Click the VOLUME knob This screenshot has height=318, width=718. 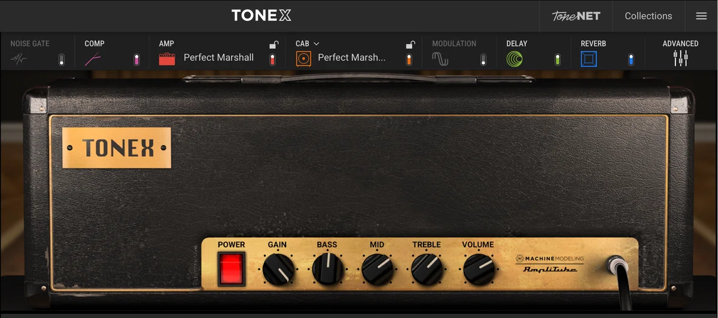click(x=479, y=268)
